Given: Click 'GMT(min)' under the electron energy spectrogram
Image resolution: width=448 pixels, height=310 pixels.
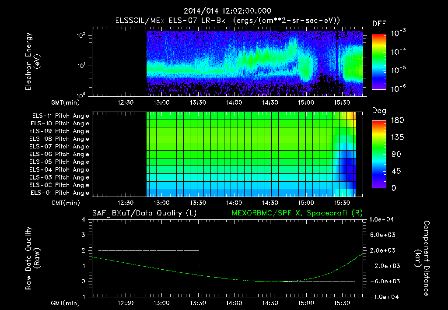Looking at the screenshot, I should [x=65, y=102].
